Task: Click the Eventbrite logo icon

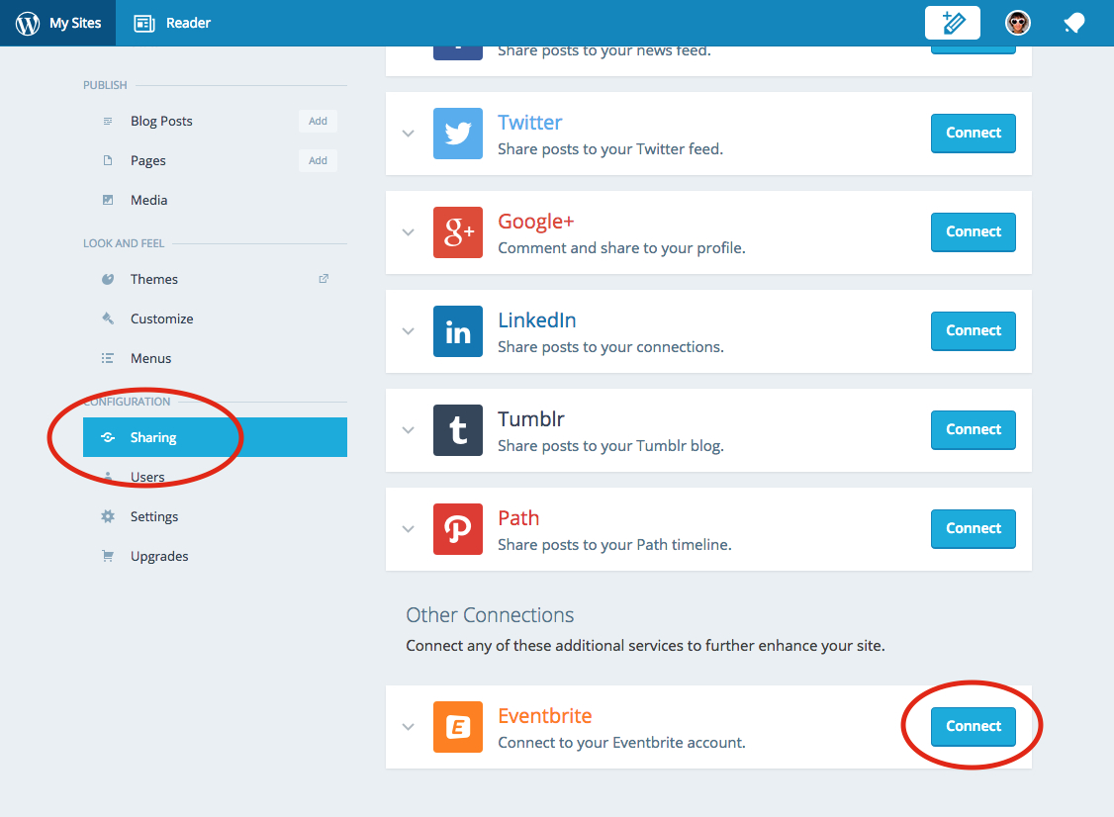Action: (x=457, y=727)
